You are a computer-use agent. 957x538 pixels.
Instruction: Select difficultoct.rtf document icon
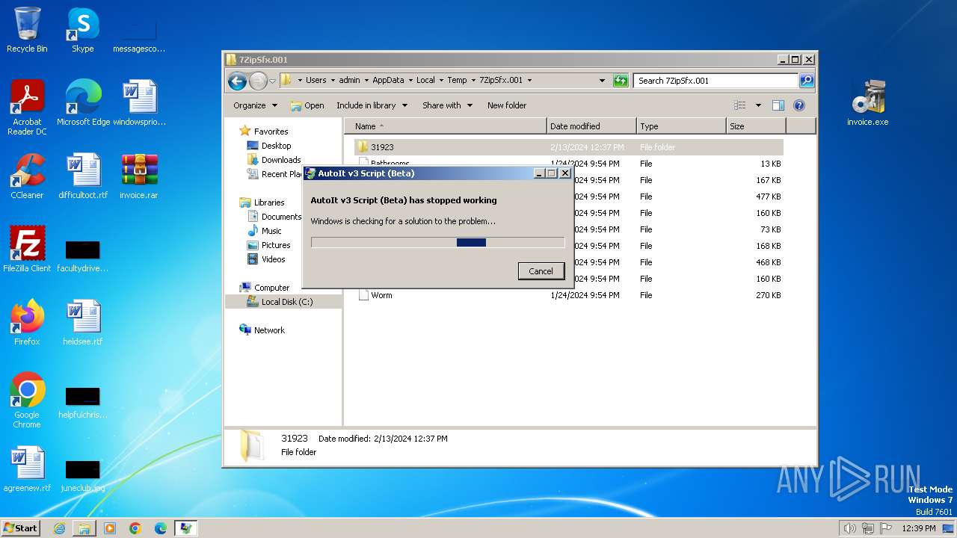point(83,176)
